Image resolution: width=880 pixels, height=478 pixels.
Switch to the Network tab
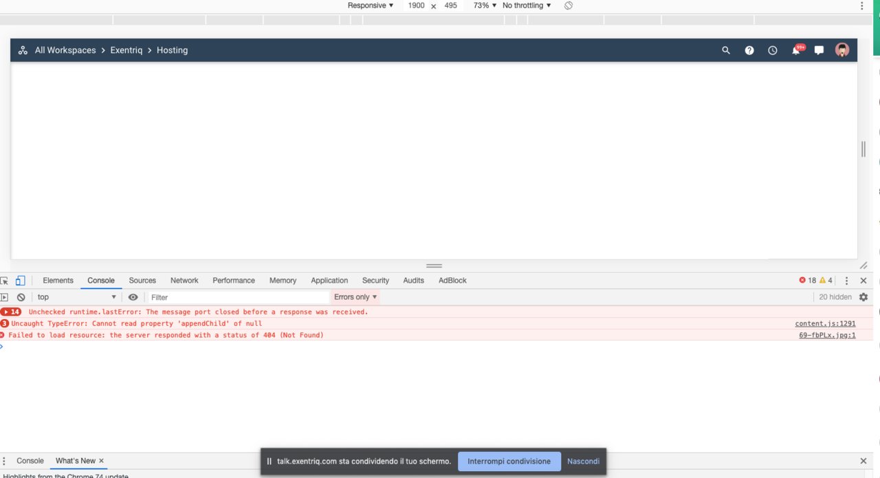click(184, 281)
